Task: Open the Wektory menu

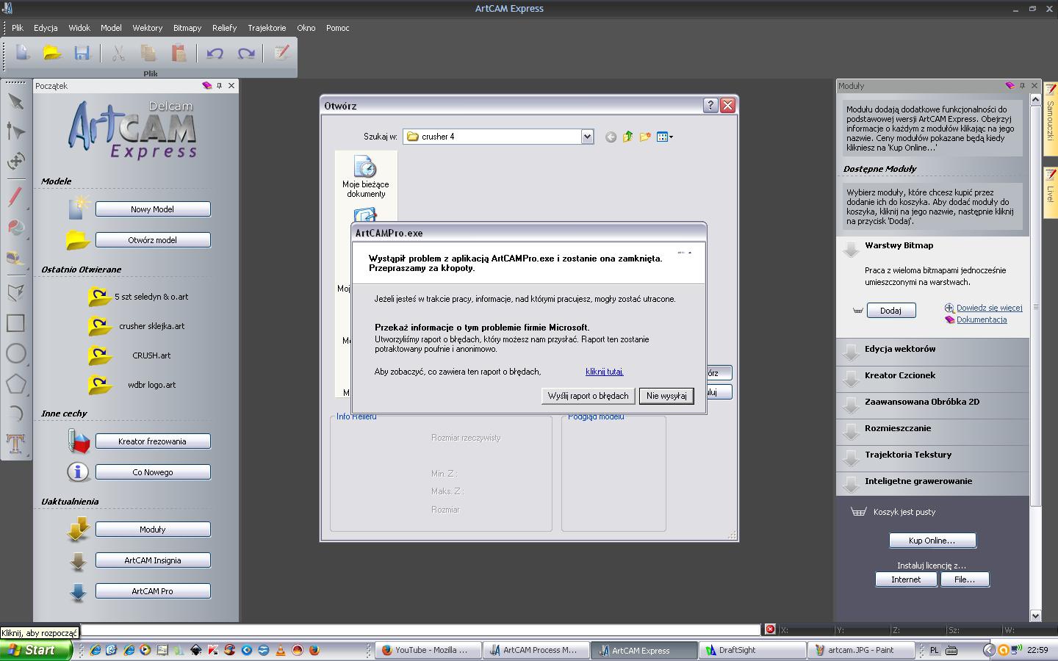Action: [x=148, y=28]
